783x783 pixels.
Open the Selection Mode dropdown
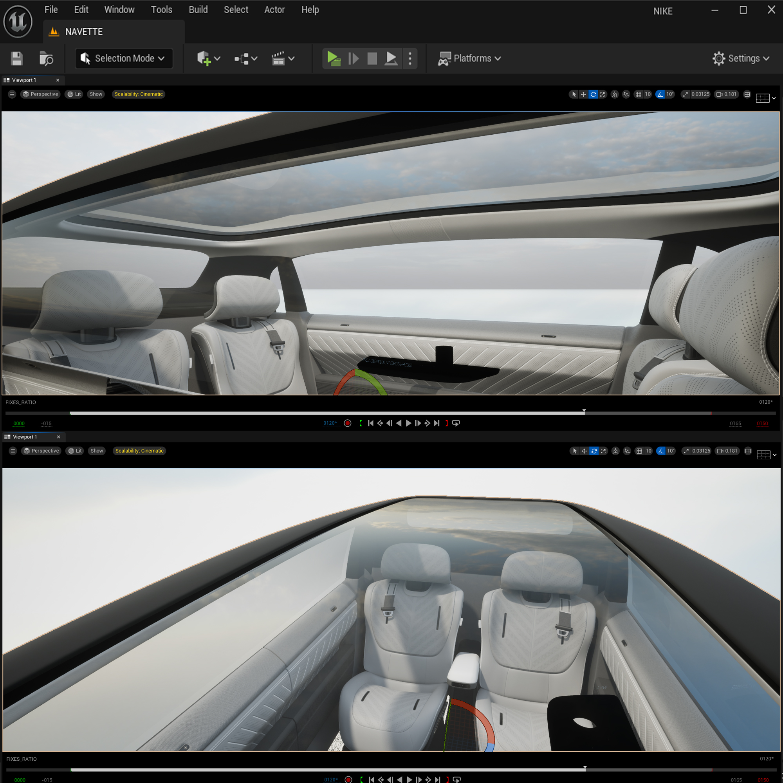[x=124, y=58]
